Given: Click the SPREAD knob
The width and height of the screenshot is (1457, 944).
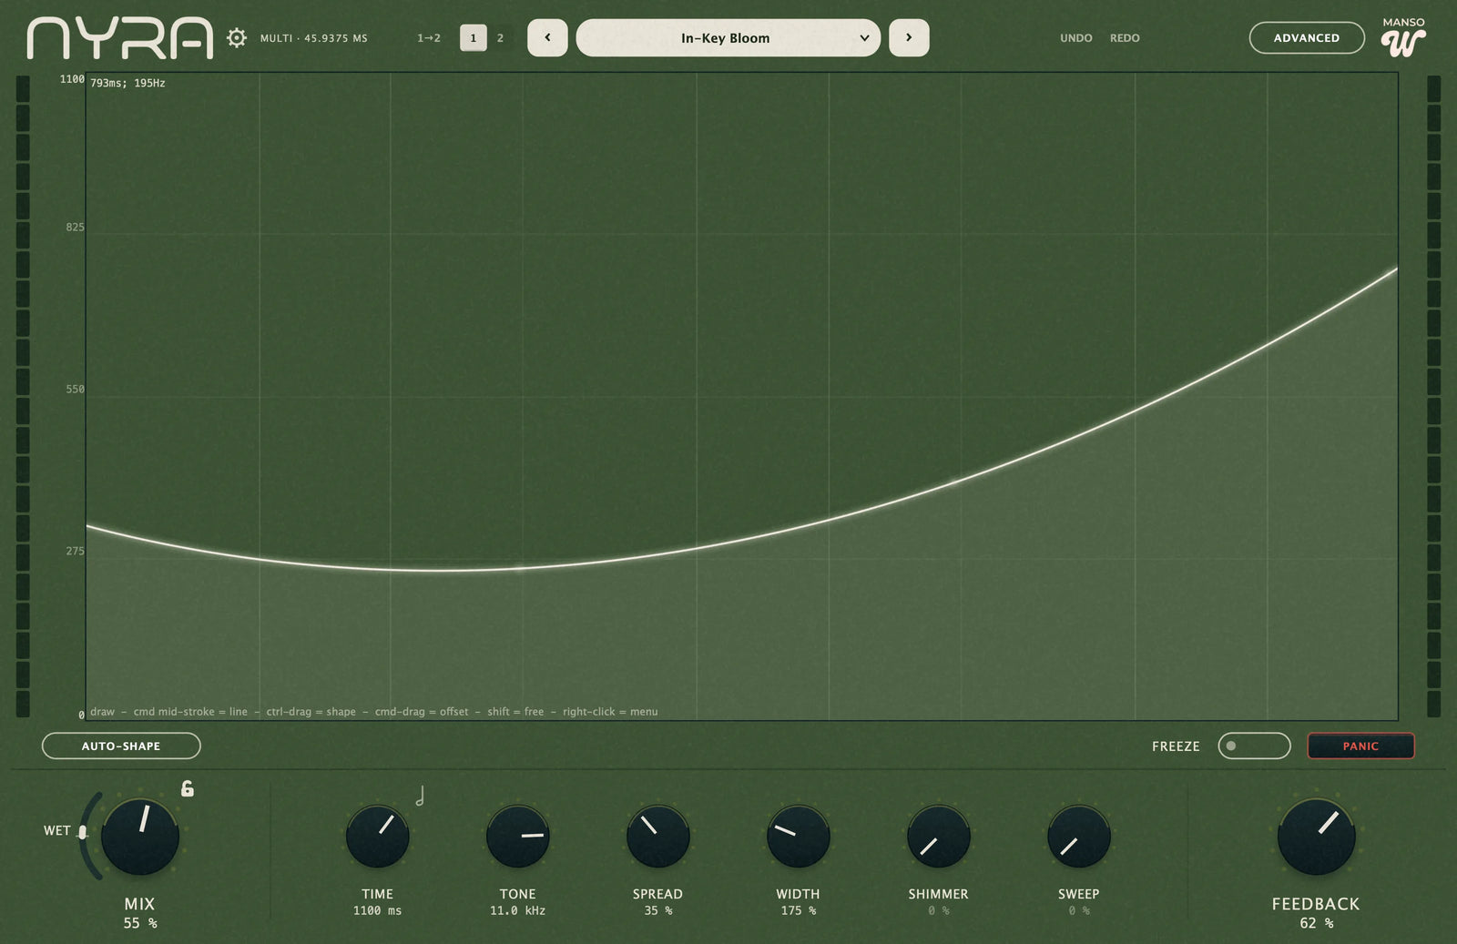Looking at the screenshot, I should click(657, 836).
